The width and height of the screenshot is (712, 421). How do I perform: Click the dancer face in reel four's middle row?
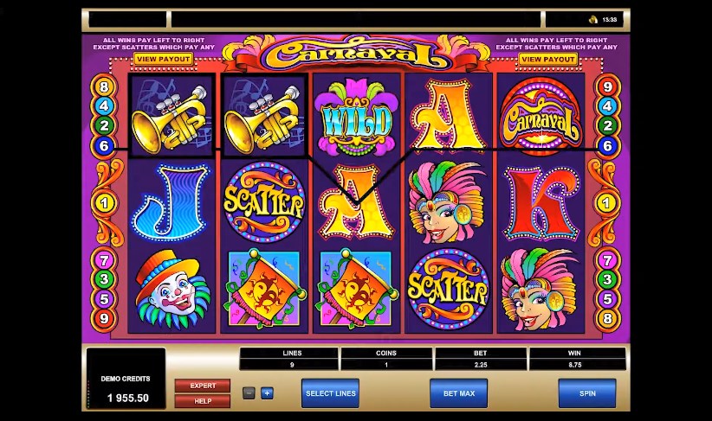pos(448,202)
